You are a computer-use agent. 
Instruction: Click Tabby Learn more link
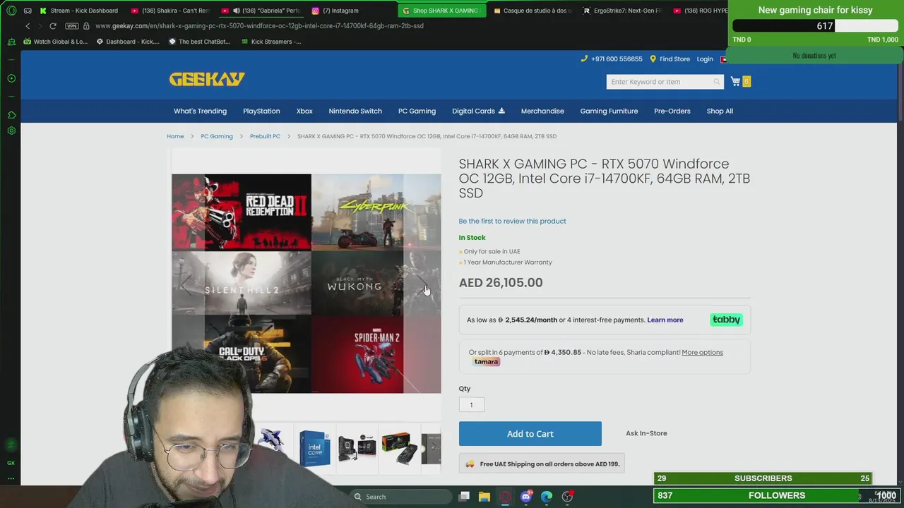pyautogui.click(x=665, y=320)
